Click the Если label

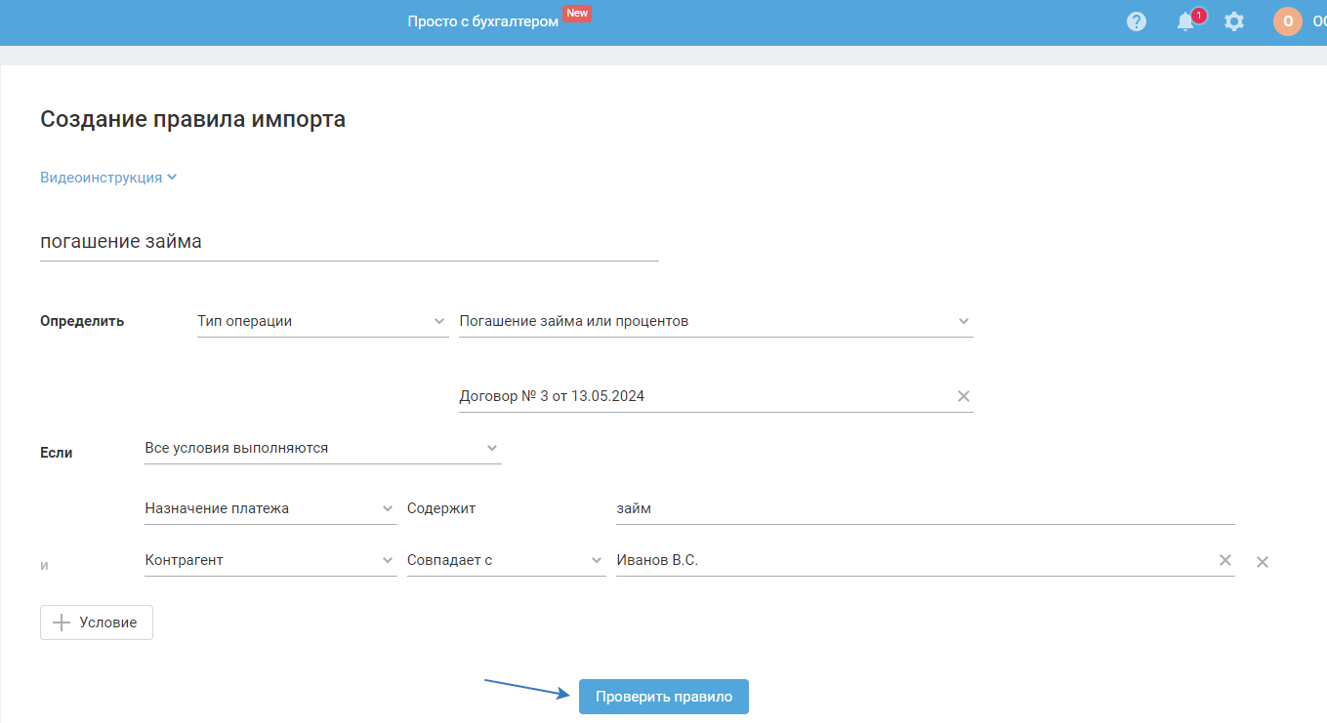click(57, 453)
